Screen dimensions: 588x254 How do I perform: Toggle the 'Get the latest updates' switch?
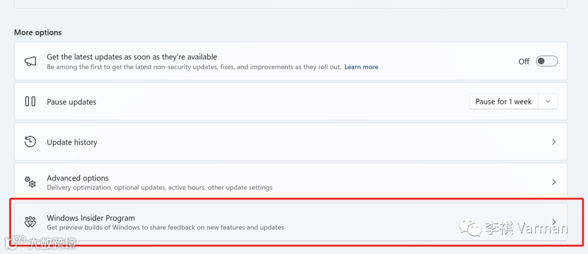[x=547, y=61]
